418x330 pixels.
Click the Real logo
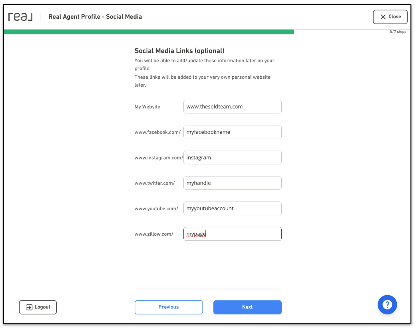[20, 17]
